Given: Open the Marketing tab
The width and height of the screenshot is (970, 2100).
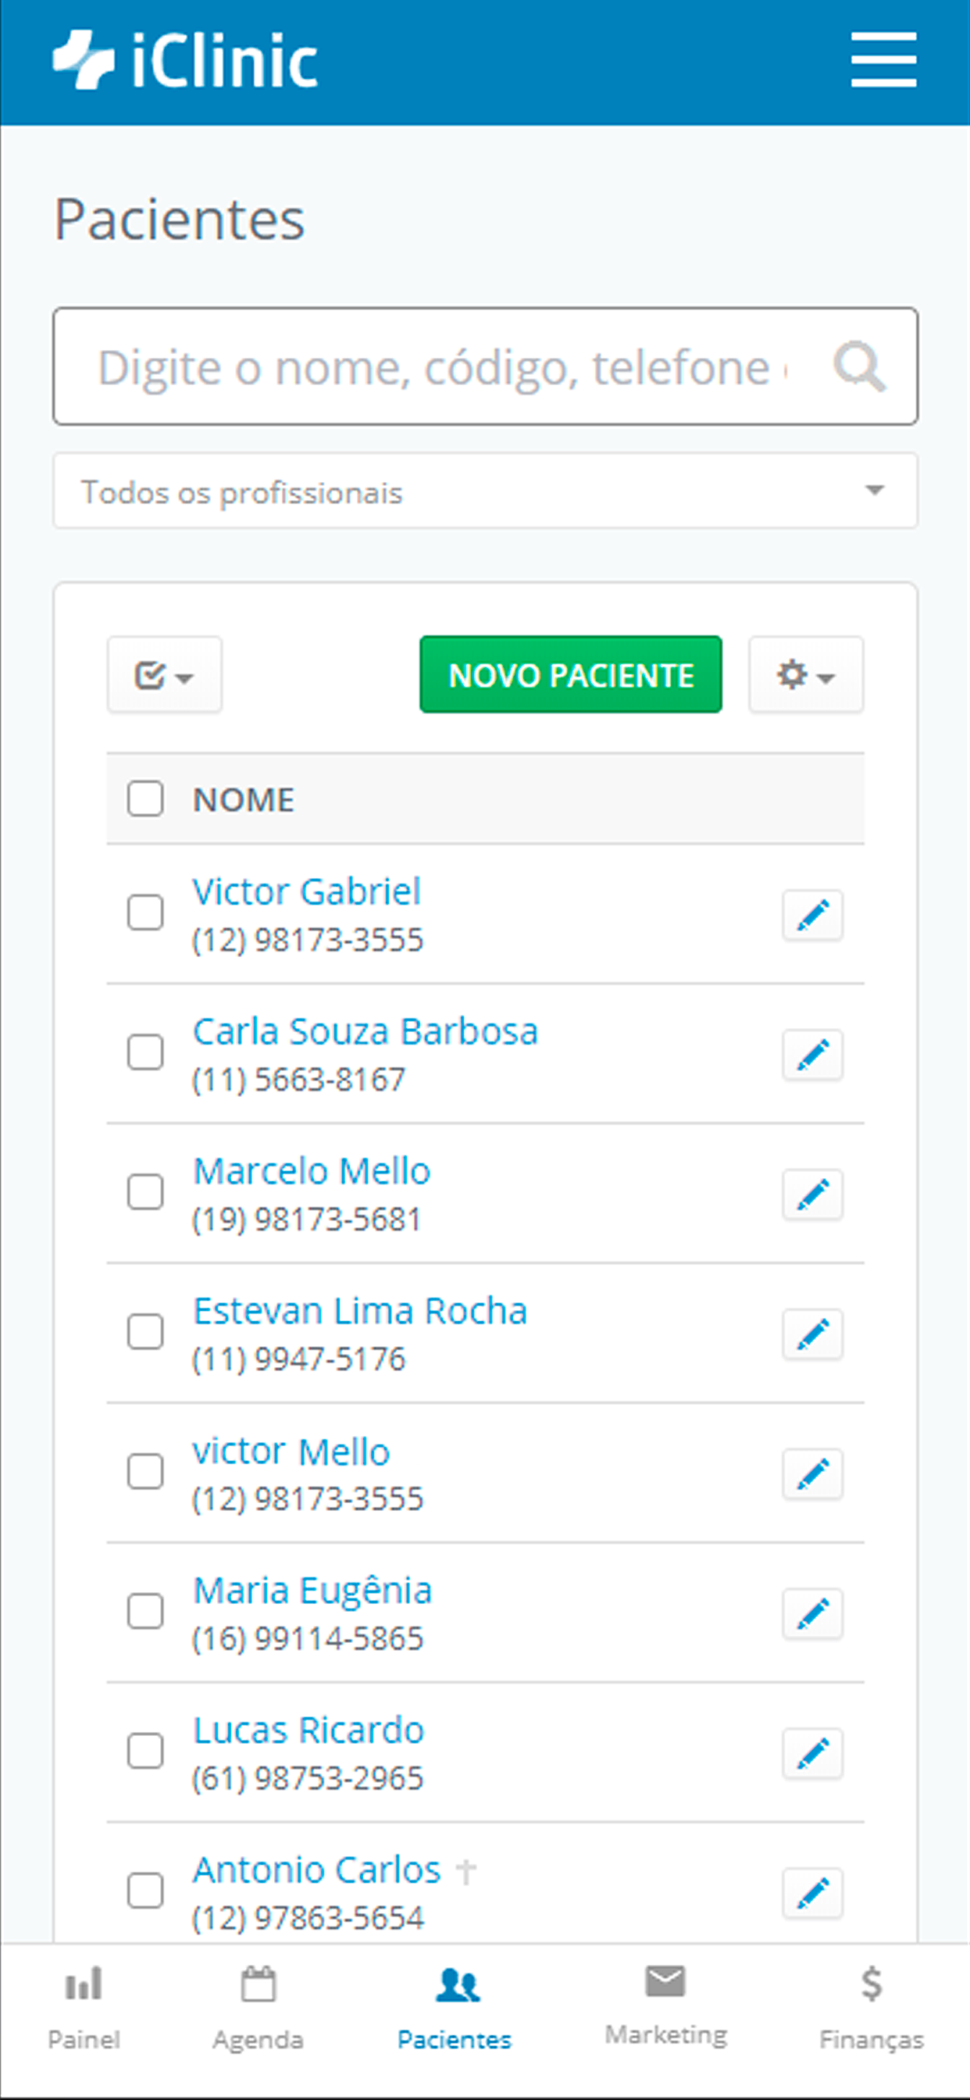Looking at the screenshot, I should pos(666,2006).
